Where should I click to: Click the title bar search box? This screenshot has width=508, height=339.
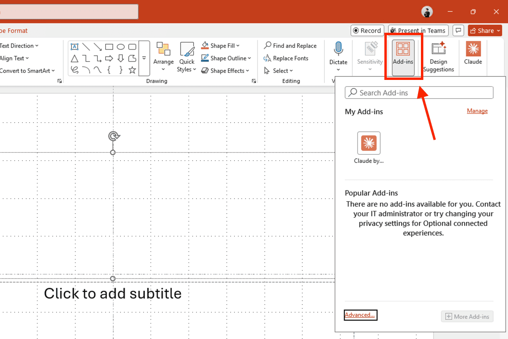coord(69,12)
